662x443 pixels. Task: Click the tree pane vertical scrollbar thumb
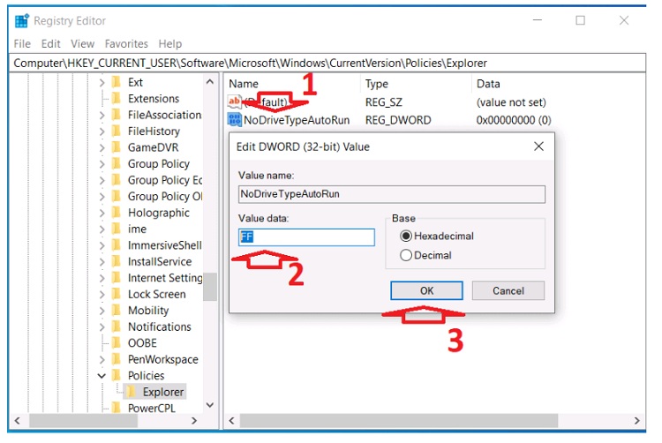(x=210, y=287)
